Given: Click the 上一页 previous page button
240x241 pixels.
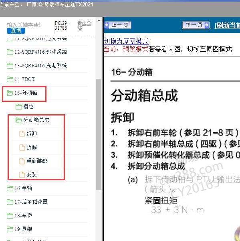Looking at the screenshot, I should click(x=118, y=25).
